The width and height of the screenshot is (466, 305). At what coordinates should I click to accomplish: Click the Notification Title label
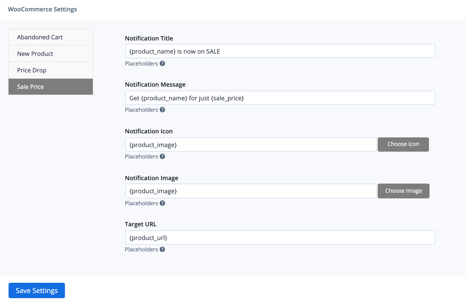149,38
